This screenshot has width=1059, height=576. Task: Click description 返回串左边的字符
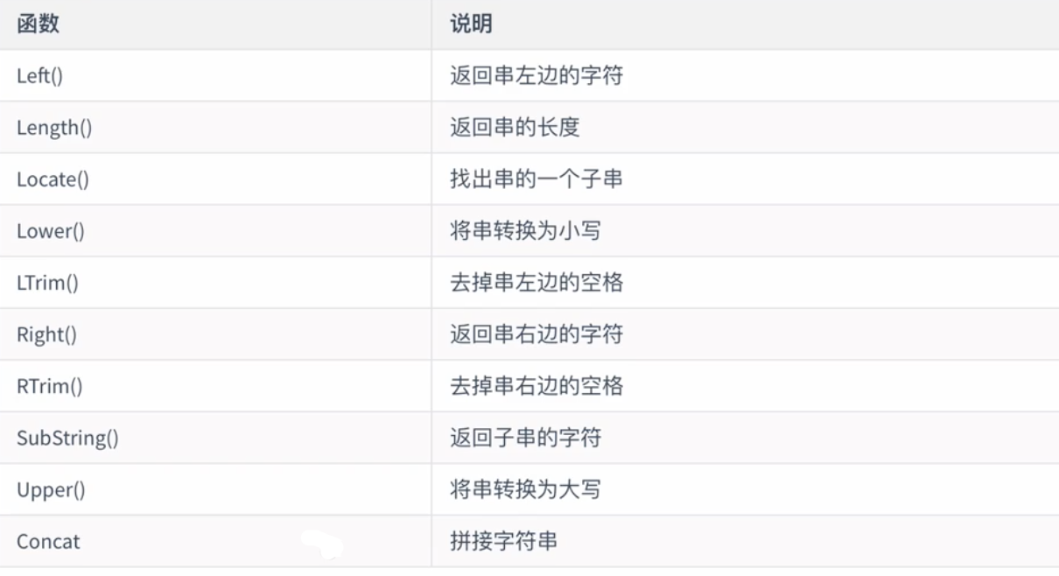tap(536, 76)
